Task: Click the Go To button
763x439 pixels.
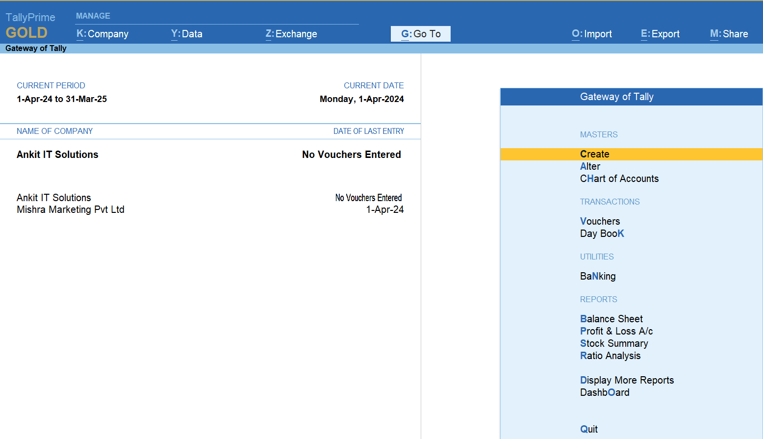Action: click(x=421, y=34)
